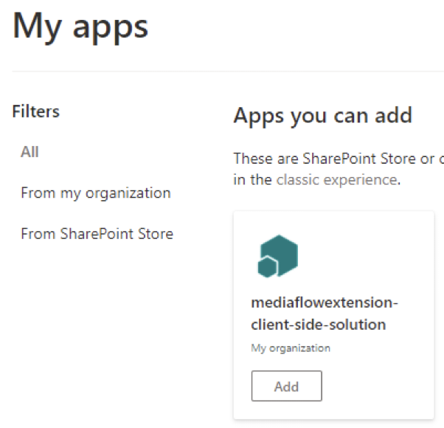Open mediaflowextension-client-side-solution app title
This screenshot has height=428, width=444.
coord(325,314)
